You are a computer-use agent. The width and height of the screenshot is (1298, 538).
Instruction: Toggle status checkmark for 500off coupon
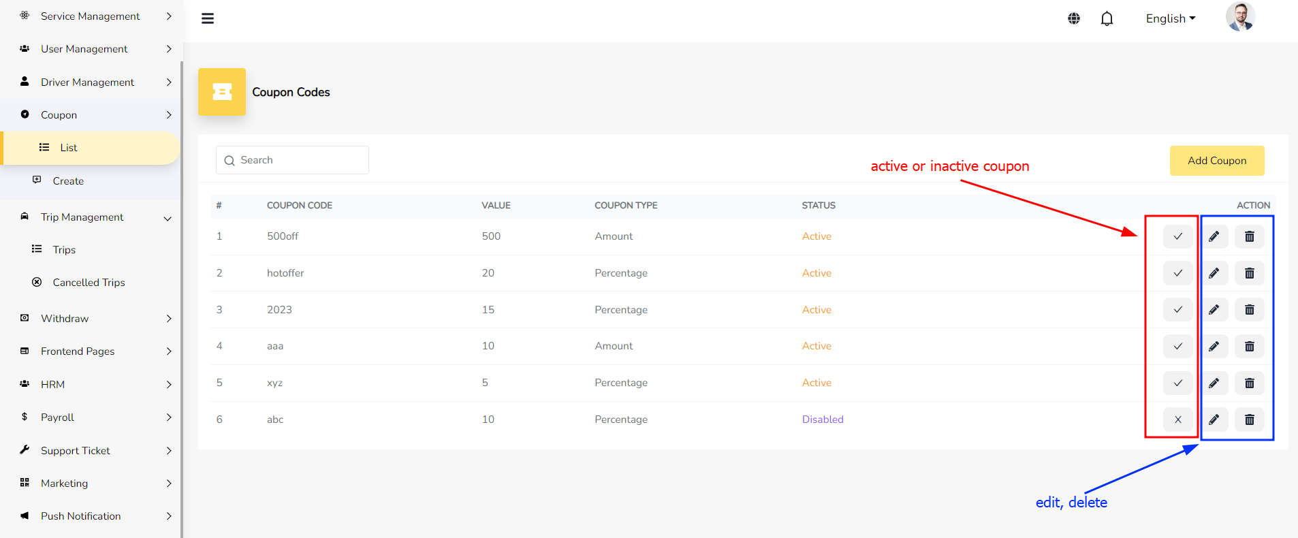pos(1177,236)
